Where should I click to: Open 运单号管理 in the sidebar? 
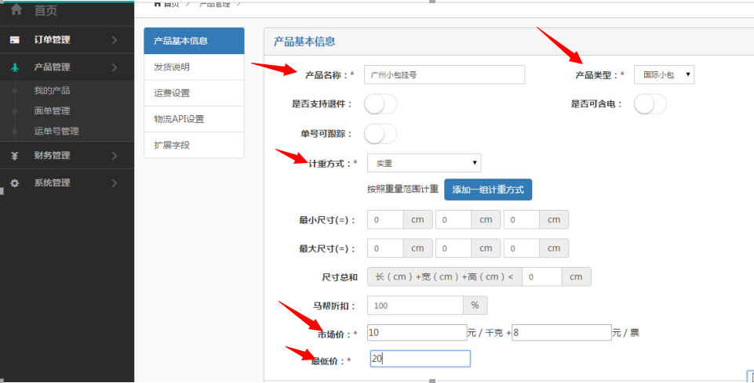(x=56, y=131)
